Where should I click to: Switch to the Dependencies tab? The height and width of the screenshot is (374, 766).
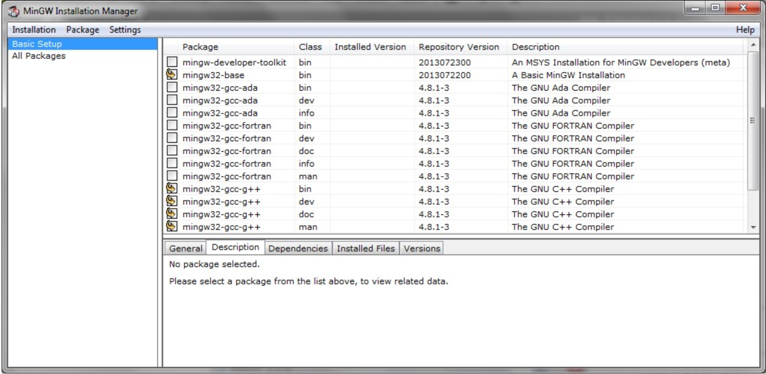(x=298, y=248)
